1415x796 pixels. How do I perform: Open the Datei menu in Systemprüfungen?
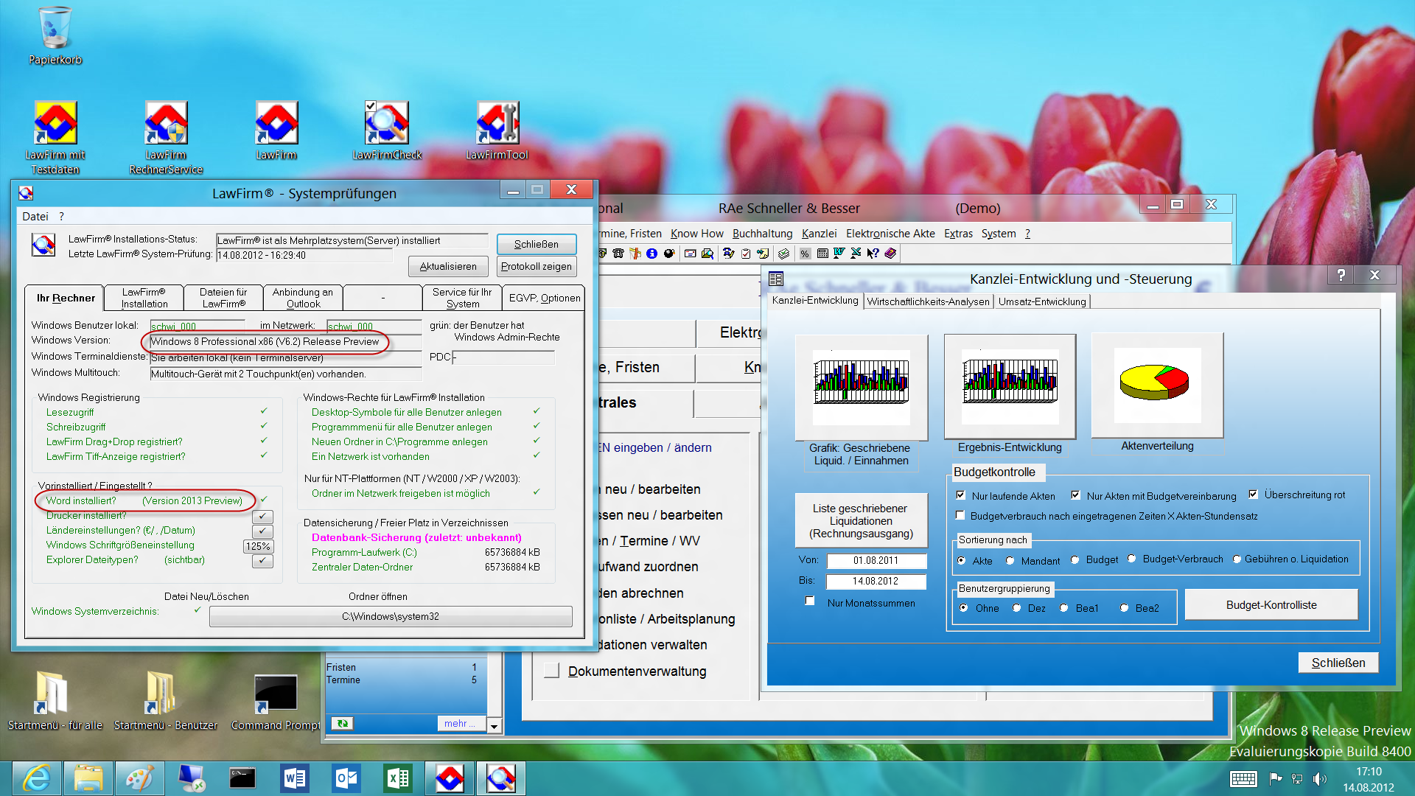(x=35, y=216)
